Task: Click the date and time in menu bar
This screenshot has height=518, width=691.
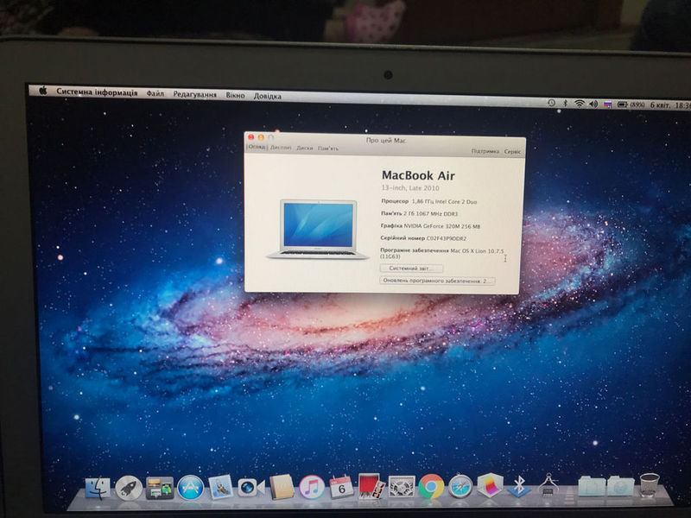Action: (670, 105)
